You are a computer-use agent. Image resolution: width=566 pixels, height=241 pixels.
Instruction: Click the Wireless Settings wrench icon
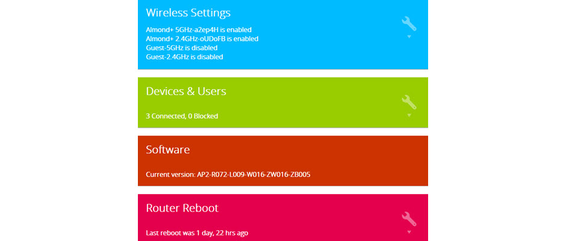tap(409, 23)
